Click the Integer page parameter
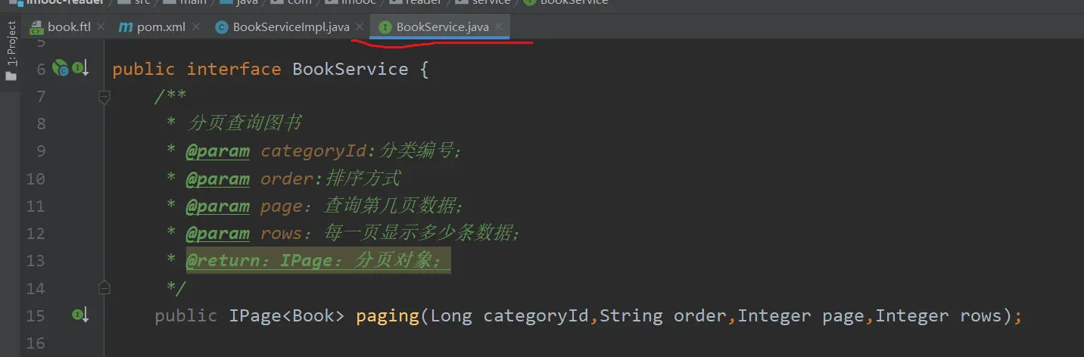The width and height of the screenshot is (1084, 357). [x=801, y=315]
